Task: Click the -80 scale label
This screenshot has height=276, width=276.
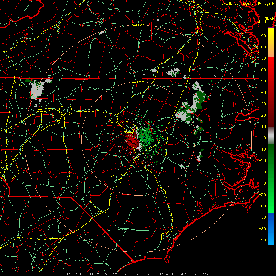Action: [x=262, y=229]
